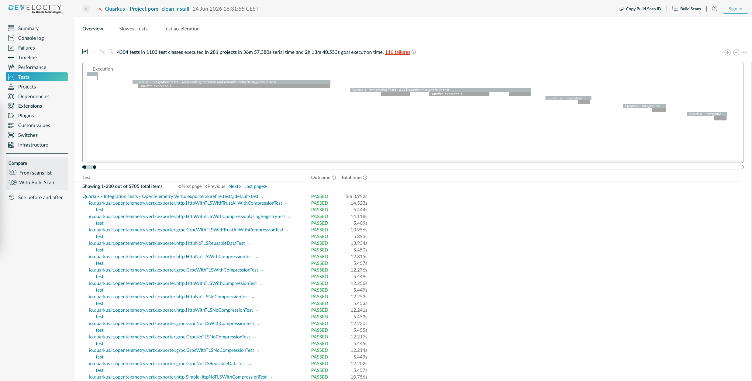Open the clean install goals link
The width and height of the screenshot is (752, 381).
coord(175,9)
